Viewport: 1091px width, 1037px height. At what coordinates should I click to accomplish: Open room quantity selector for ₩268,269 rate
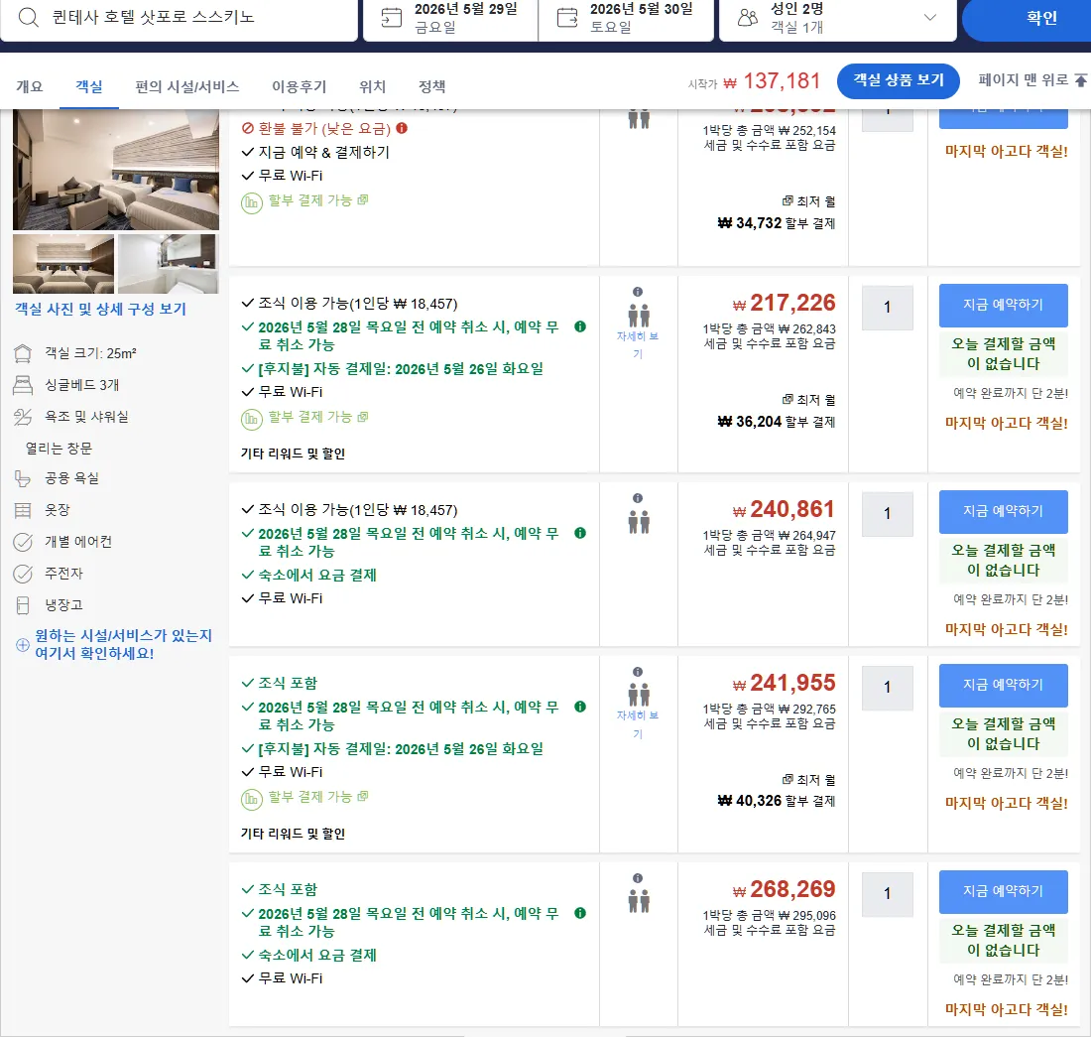pos(887,894)
